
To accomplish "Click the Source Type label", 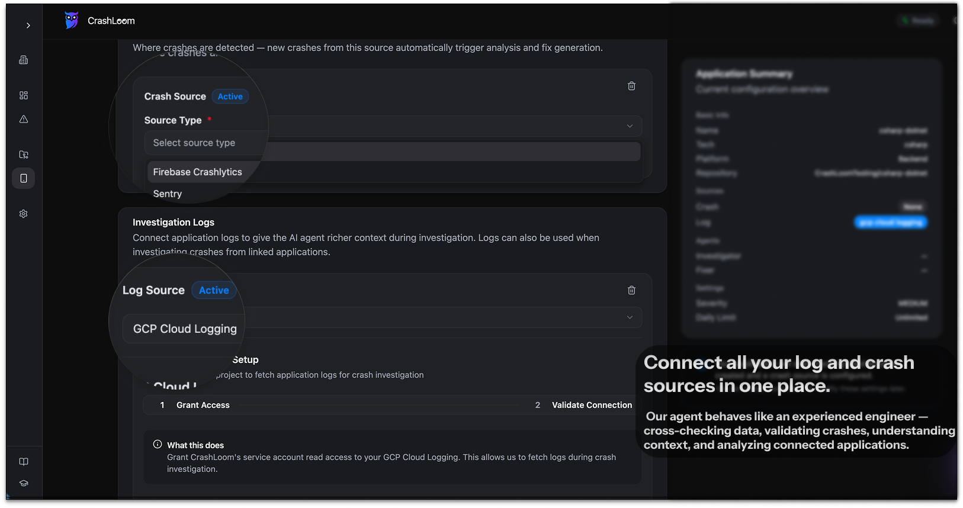I will pyautogui.click(x=173, y=120).
